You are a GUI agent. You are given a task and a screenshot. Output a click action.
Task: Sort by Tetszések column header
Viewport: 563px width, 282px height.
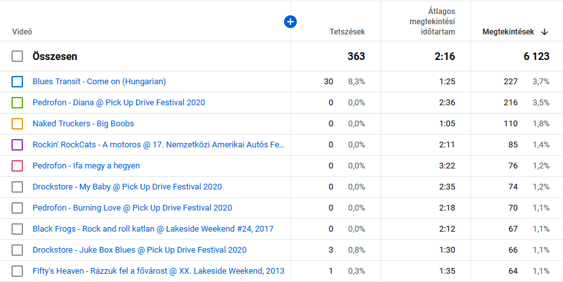click(x=347, y=32)
